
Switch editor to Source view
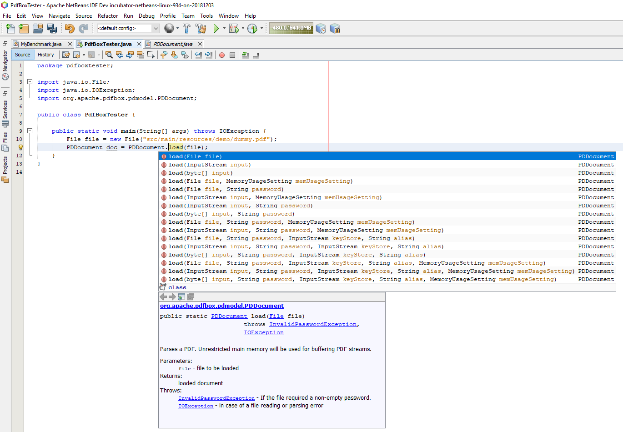[x=23, y=55]
